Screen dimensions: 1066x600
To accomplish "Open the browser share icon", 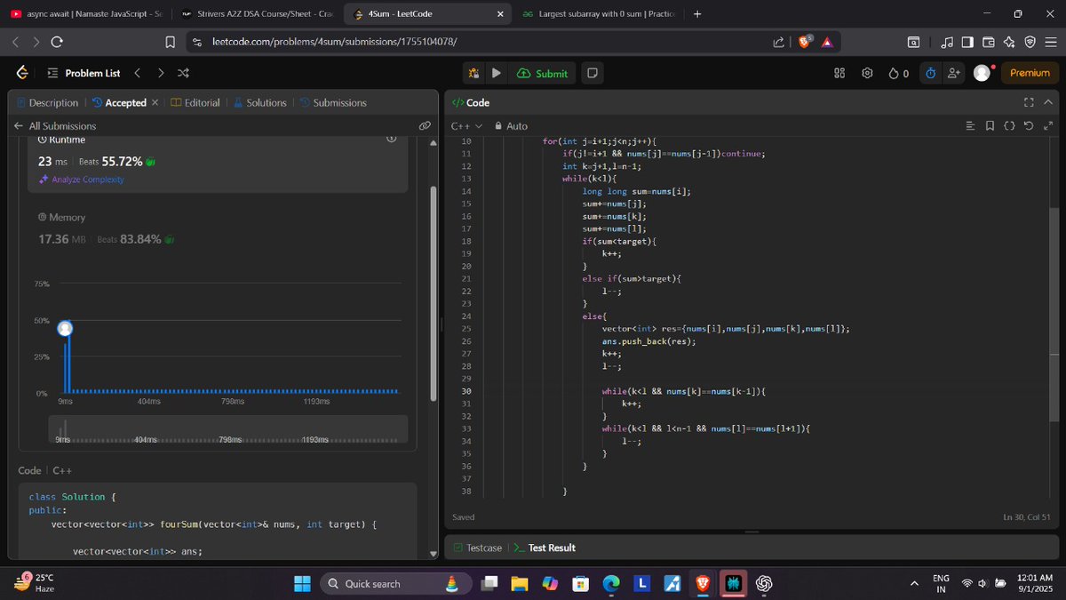I will (x=779, y=41).
